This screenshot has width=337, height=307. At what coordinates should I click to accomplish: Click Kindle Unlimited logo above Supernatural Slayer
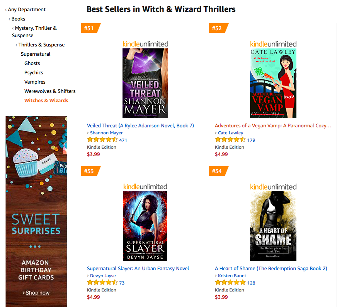click(145, 187)
